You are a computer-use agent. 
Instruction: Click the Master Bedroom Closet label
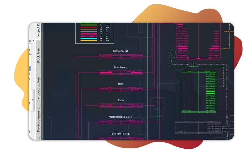click(121, 117)
